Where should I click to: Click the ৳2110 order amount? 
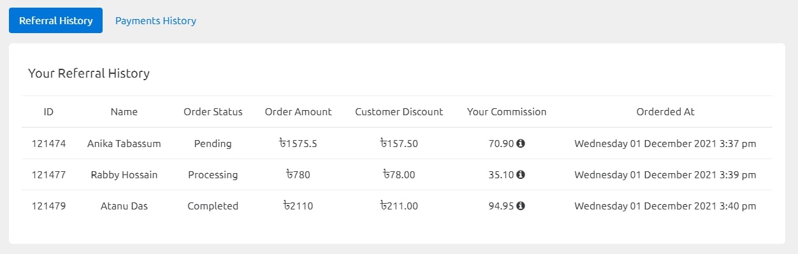(298, 206)
